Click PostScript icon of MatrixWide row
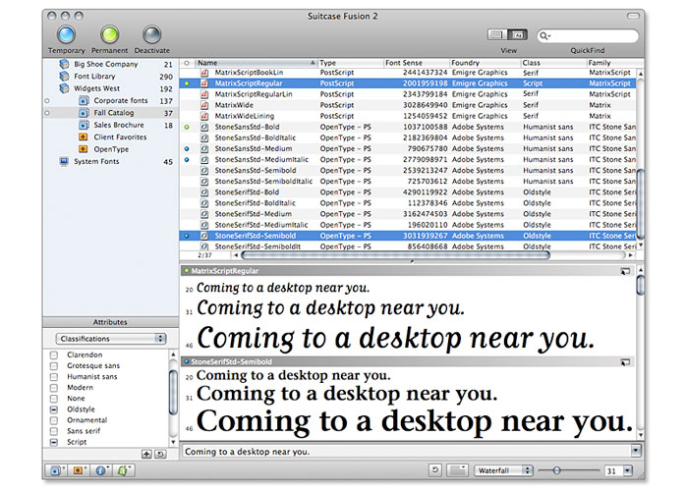The image size is (686, 491). click(x=204, y=105)
